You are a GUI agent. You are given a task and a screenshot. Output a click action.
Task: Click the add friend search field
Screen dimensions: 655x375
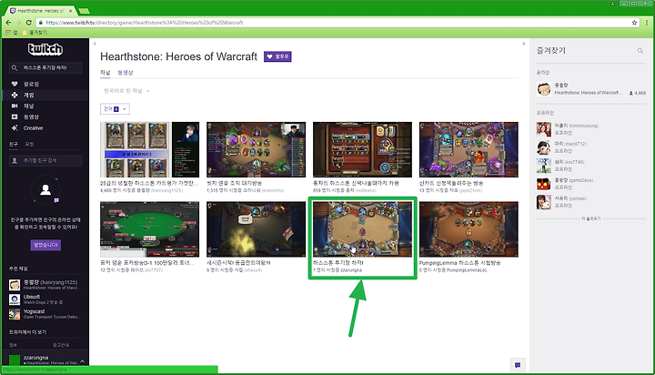45,160
